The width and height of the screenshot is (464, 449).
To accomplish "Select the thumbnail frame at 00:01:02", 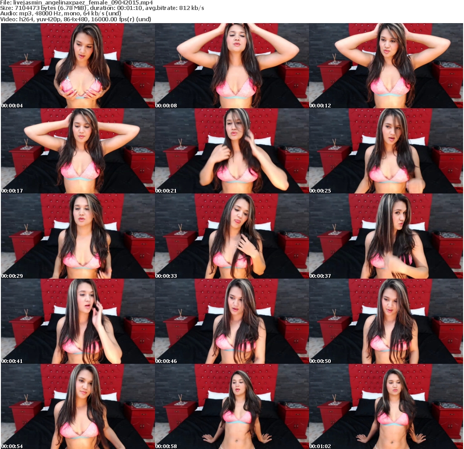I will click(386, 406).
